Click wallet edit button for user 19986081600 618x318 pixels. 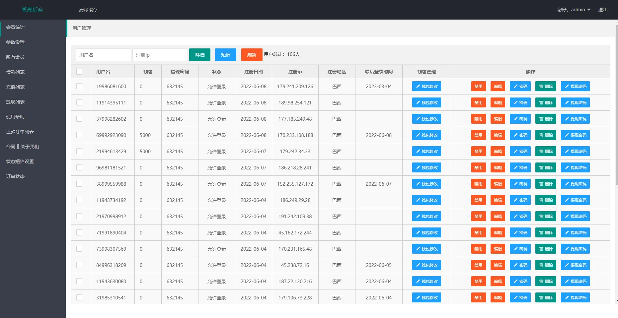pyautogui.click(x=426, y=86)
